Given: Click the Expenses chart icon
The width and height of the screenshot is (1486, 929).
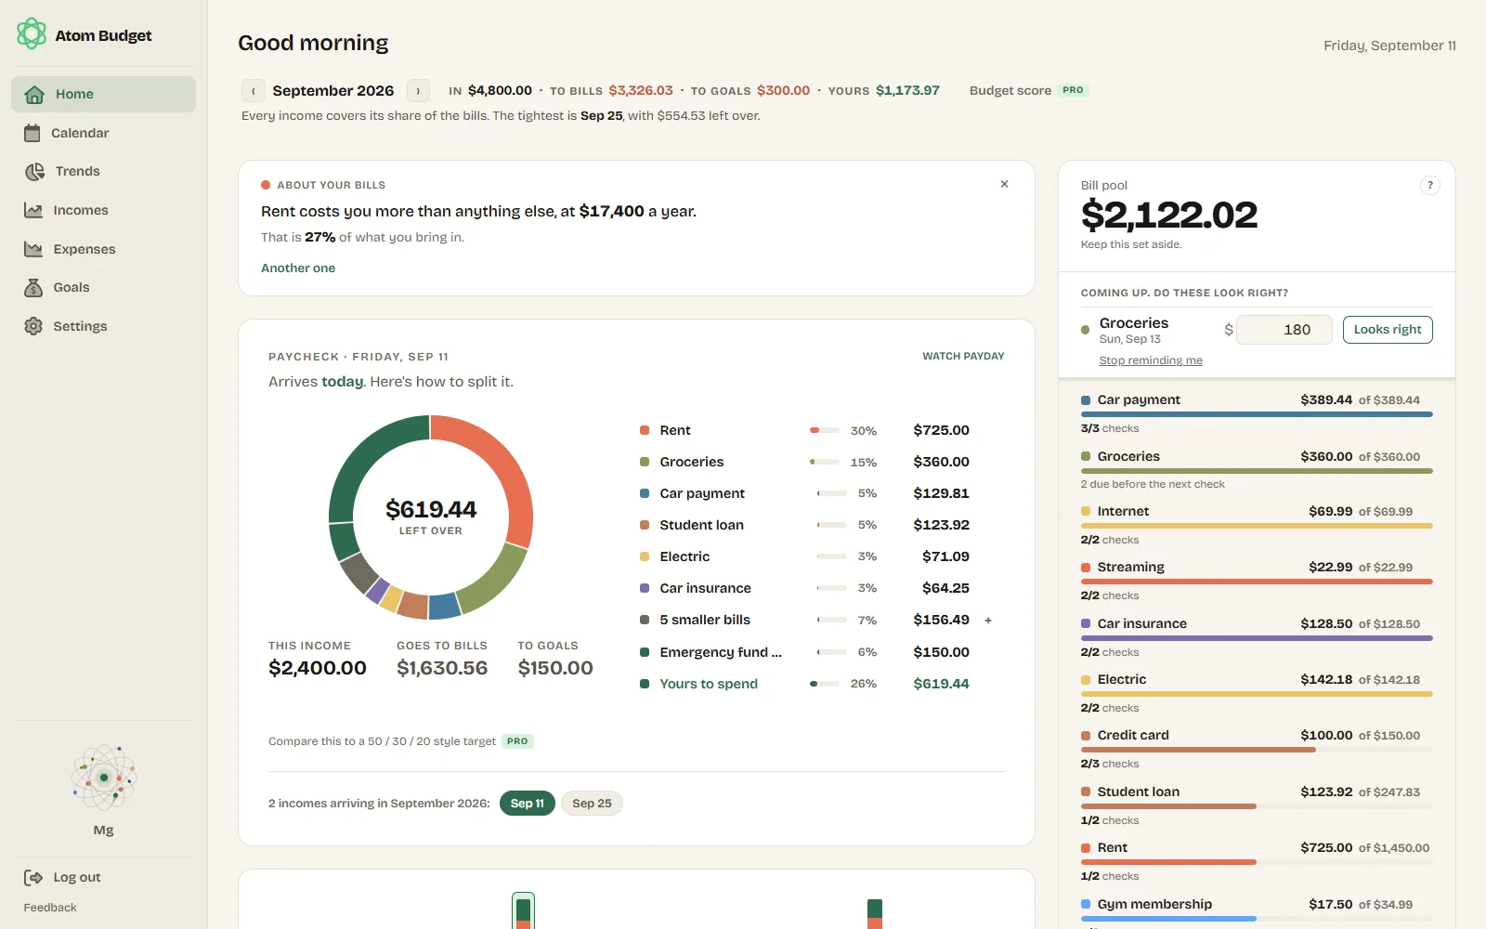Looking at the screenshot, I should point(33,249).
